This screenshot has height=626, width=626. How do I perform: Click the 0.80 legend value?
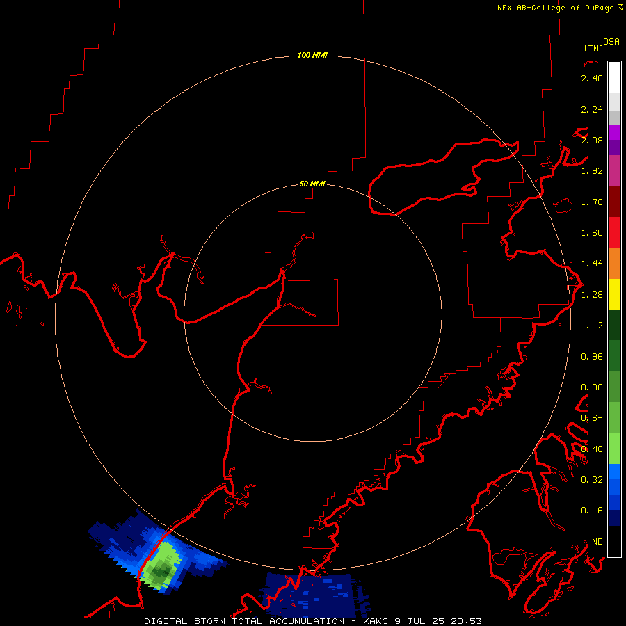click(592, 387)
